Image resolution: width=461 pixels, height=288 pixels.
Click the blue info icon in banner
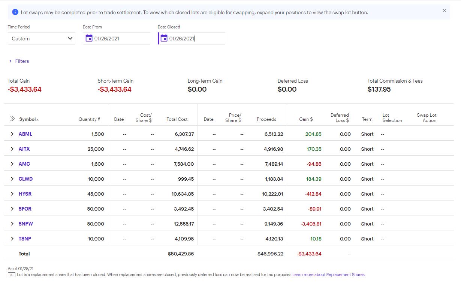[x=15, y=12]
